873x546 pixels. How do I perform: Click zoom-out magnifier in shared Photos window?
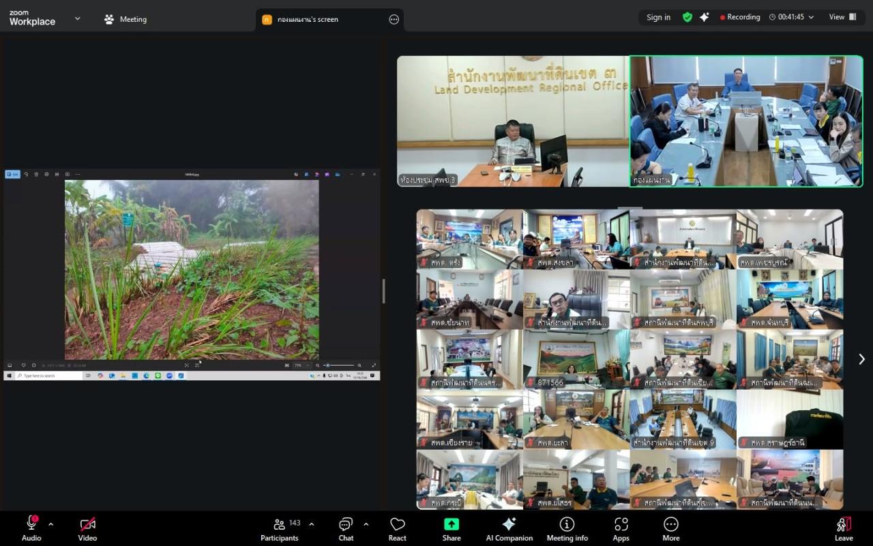317,365
